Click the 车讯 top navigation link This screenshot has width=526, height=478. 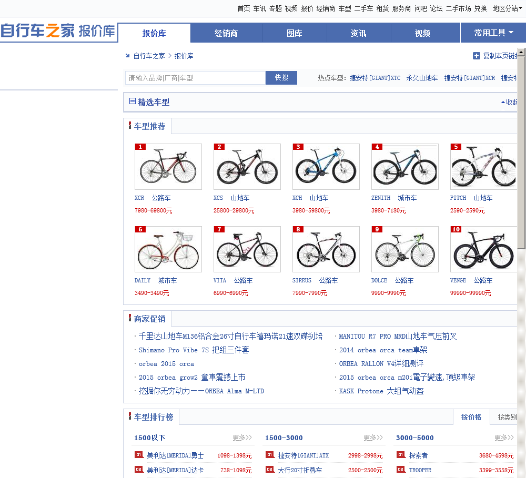(259, 9)
